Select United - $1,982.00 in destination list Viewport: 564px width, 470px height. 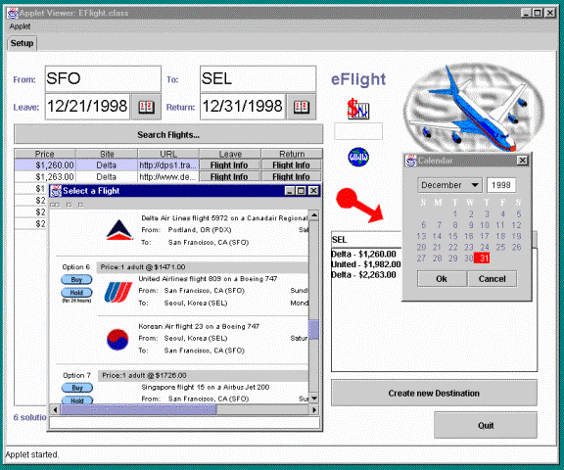366,264
